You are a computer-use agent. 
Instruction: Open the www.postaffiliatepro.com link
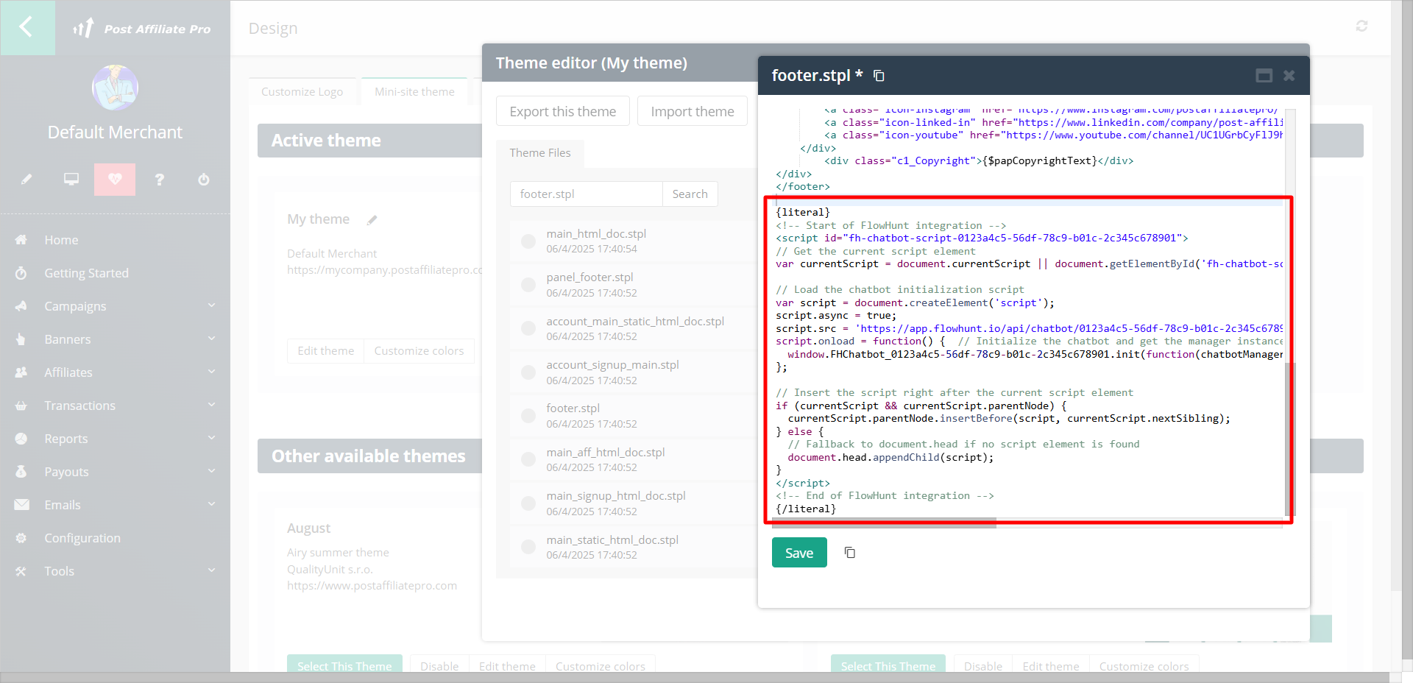[x=372, y=586]
